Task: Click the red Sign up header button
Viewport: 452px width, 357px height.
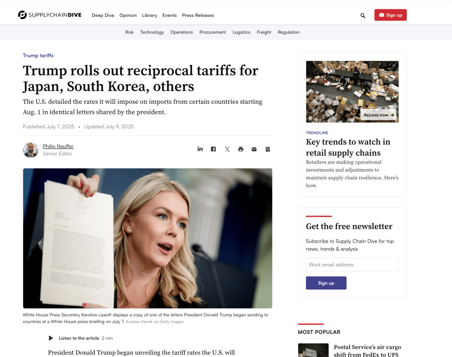Action: point(390,15)
